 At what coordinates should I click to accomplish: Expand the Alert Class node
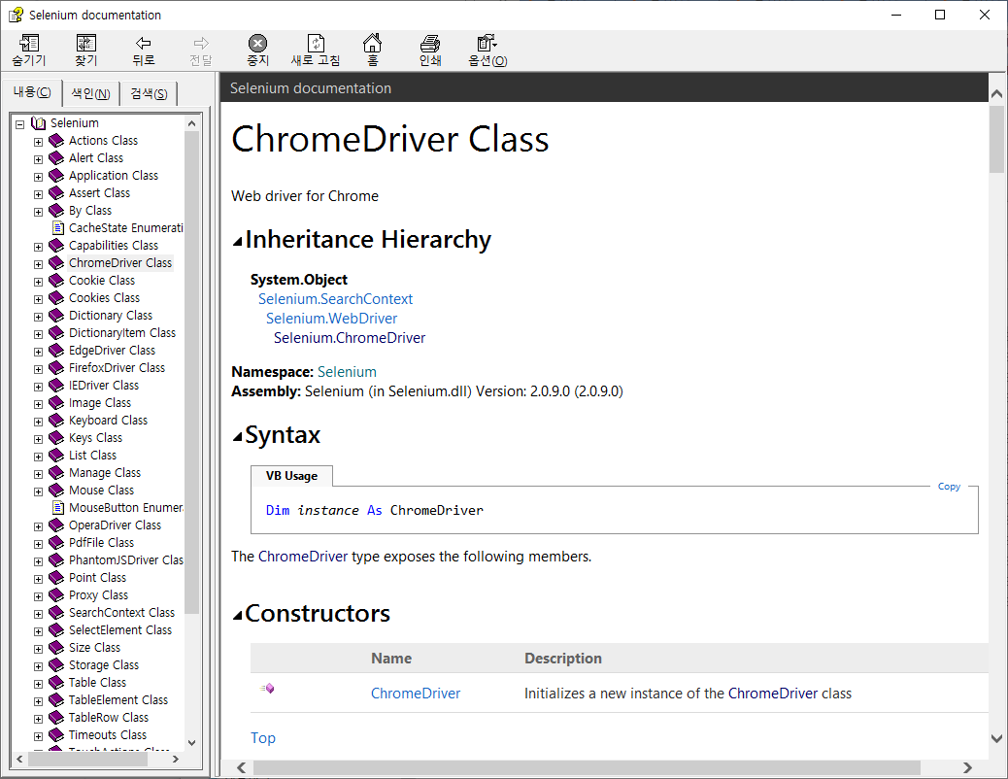(39, 159)
